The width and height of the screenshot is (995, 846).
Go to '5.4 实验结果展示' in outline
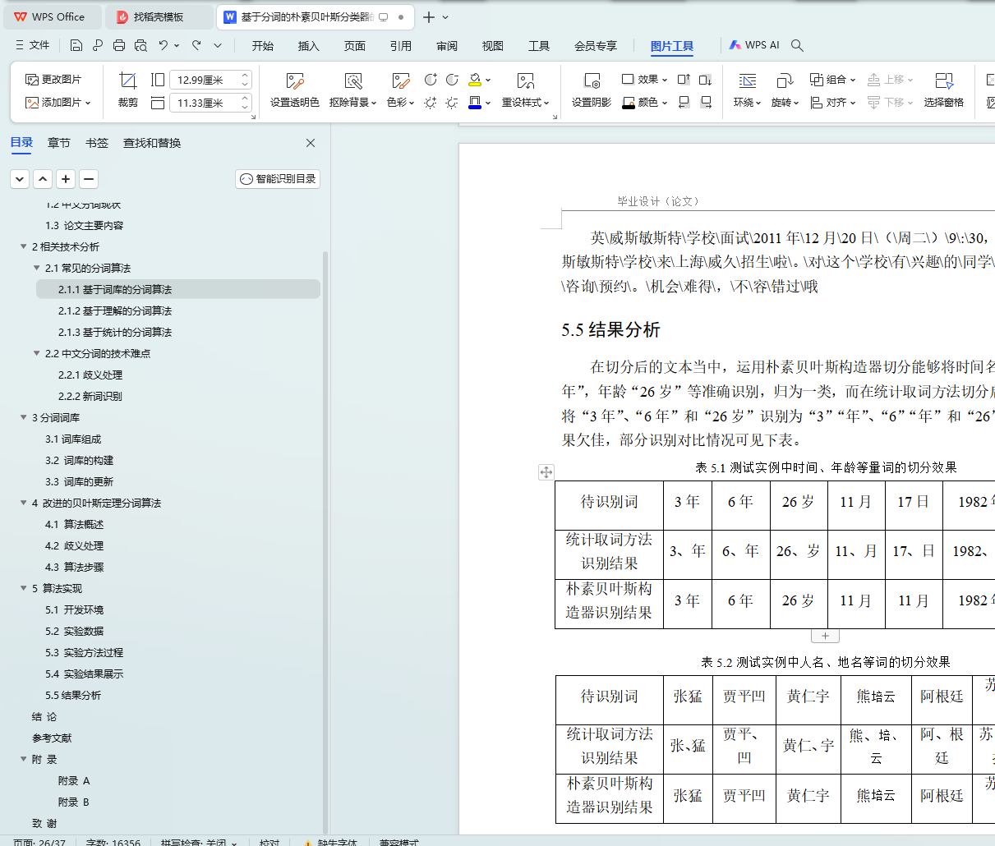pyautogui.click(x=84, y=674)
